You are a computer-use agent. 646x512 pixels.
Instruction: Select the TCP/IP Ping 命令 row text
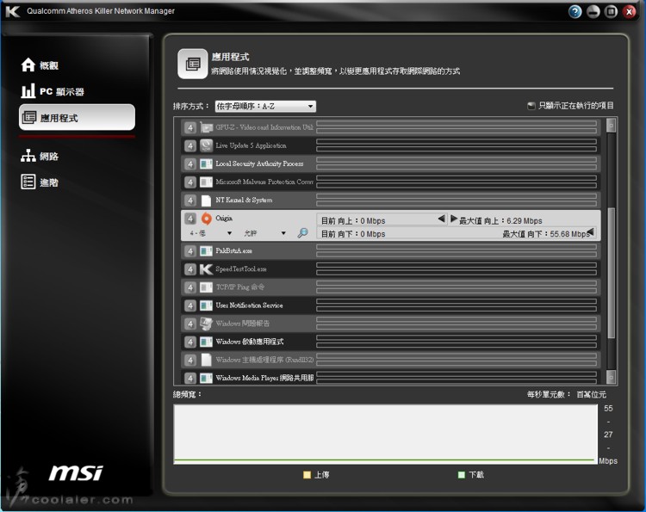click(x=240, y=287)
